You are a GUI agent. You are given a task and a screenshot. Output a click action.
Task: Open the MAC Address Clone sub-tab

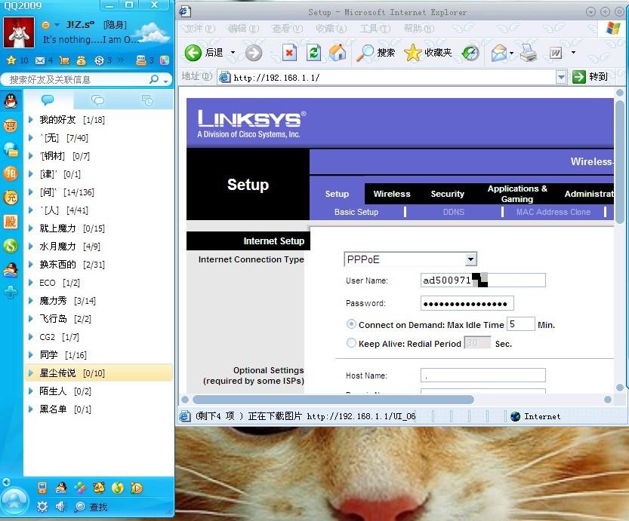(553, 212)
